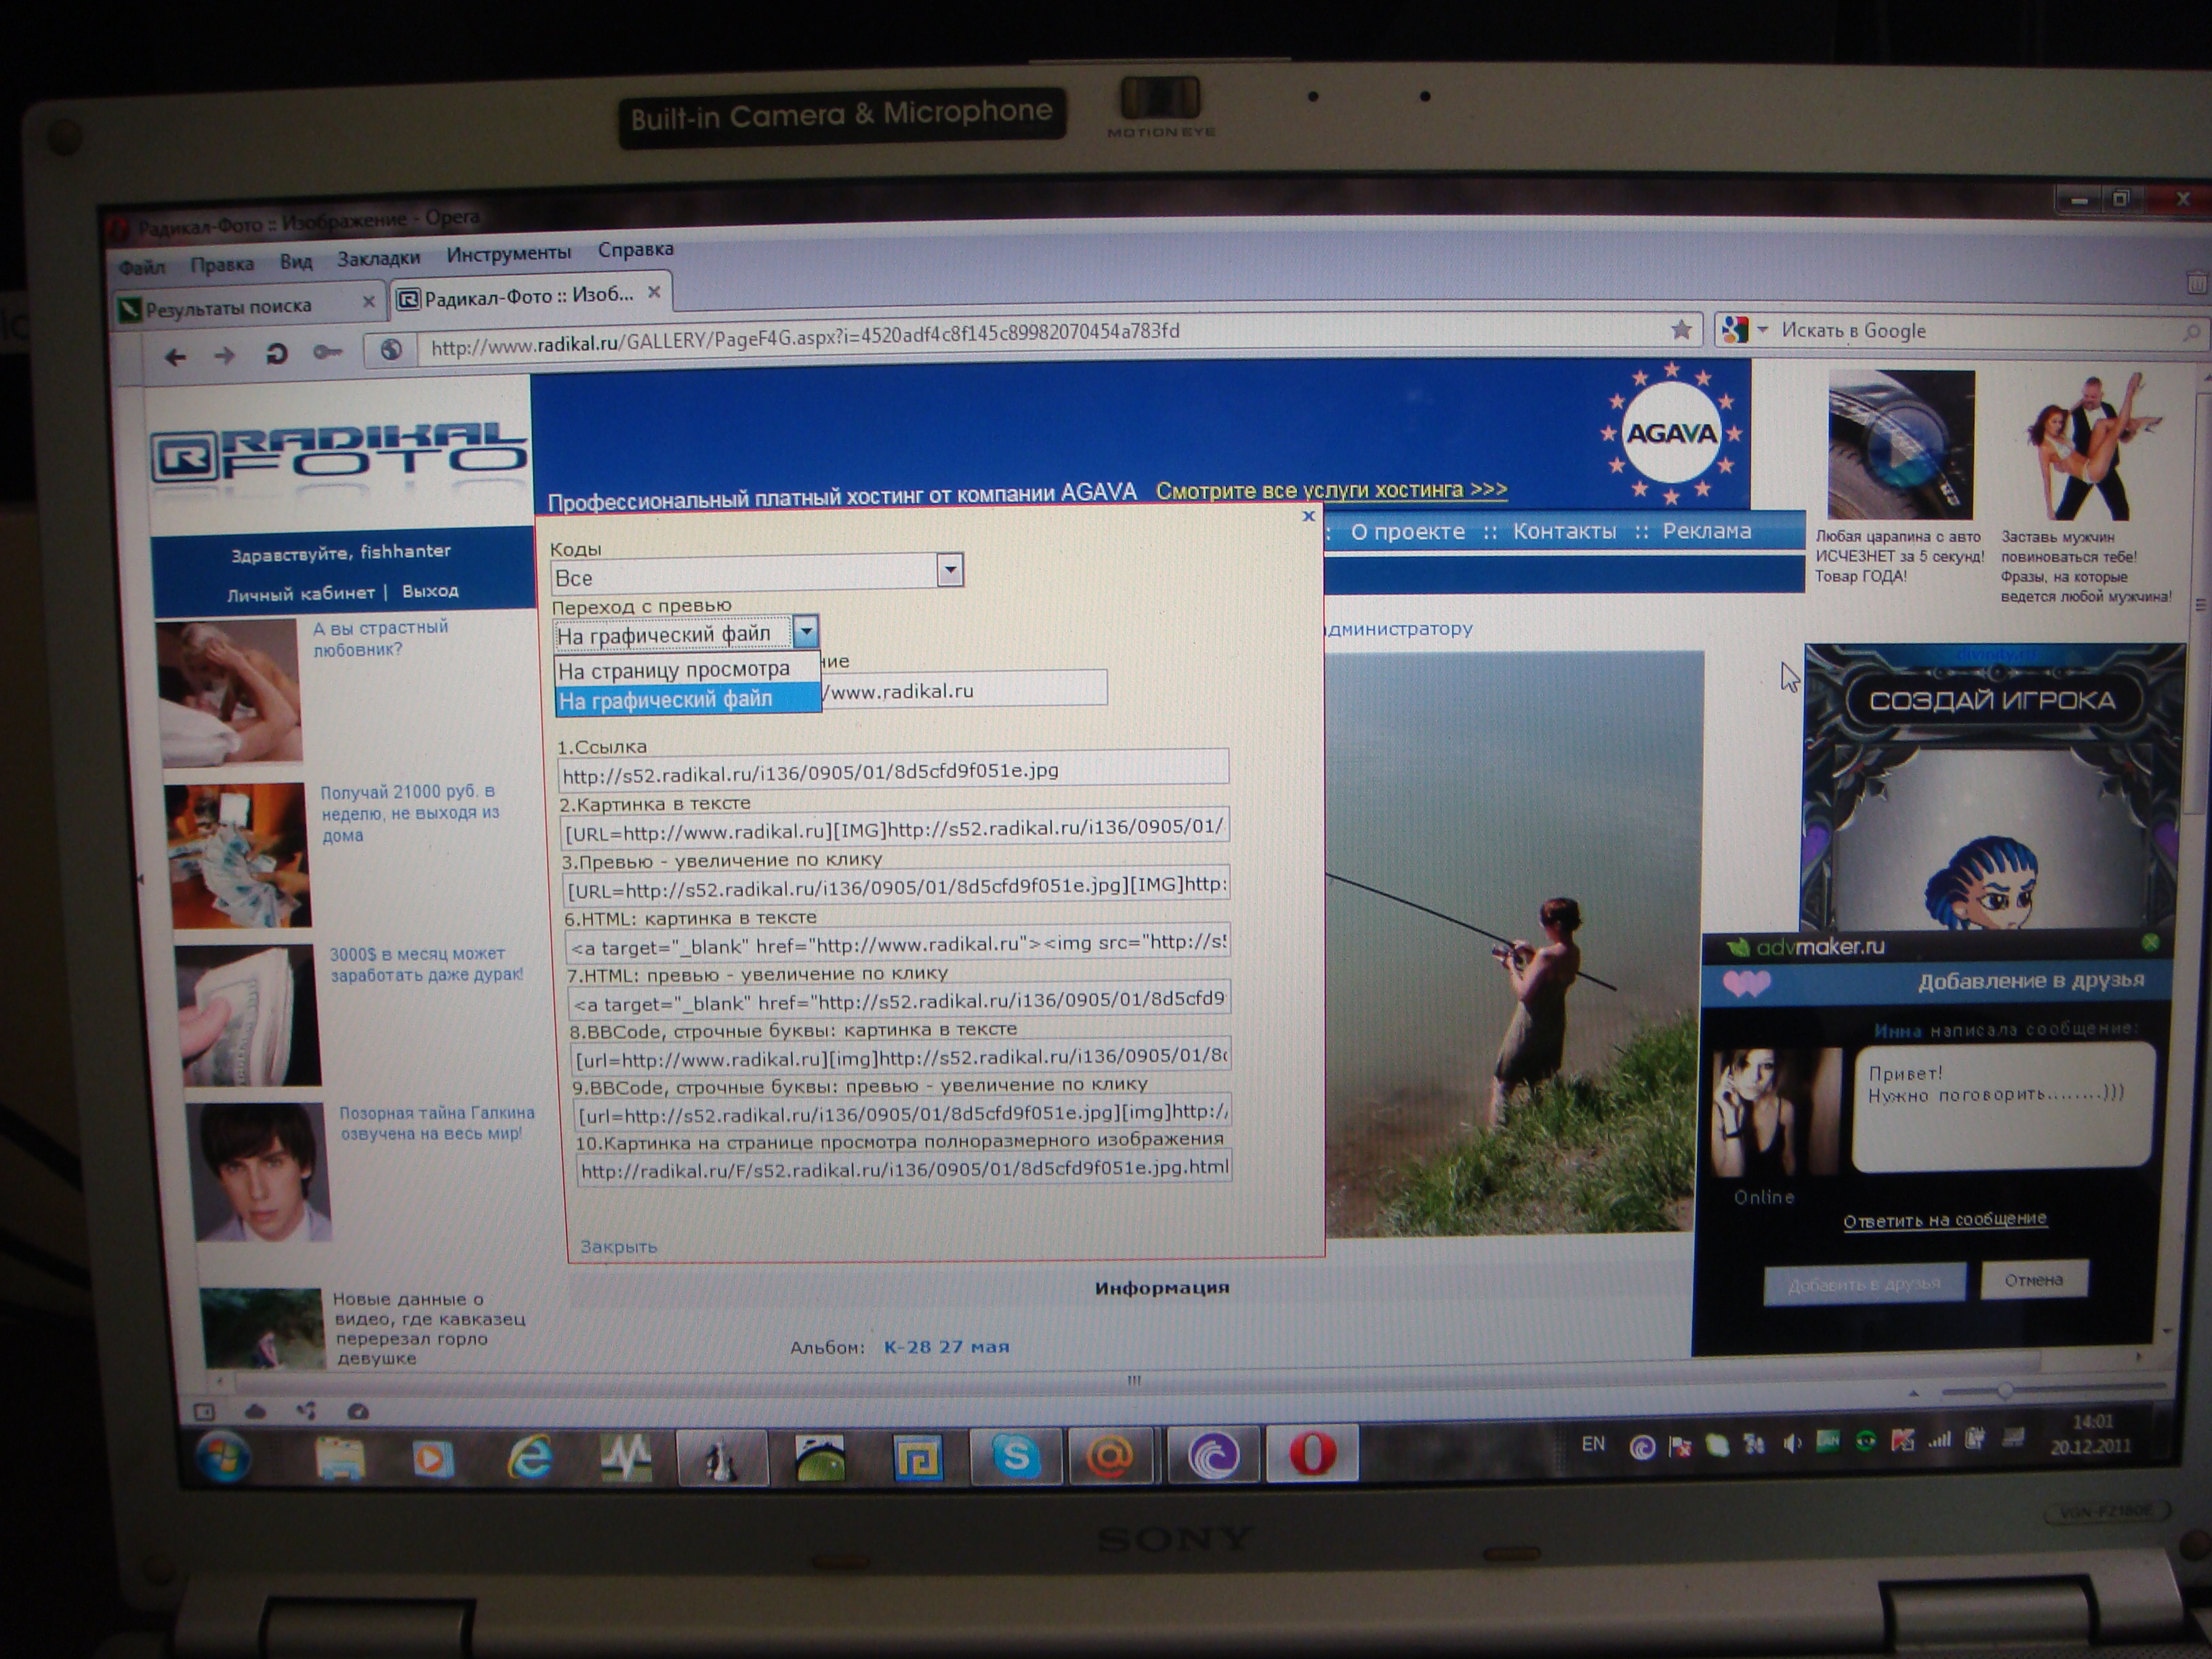
Task: Close the codes popup with X
Action: [x=1308, y=516]
